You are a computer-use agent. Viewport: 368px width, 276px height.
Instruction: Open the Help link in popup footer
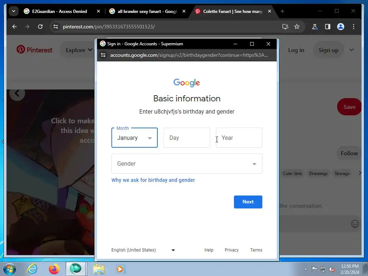pyautogui.click(x=209, y=250)
